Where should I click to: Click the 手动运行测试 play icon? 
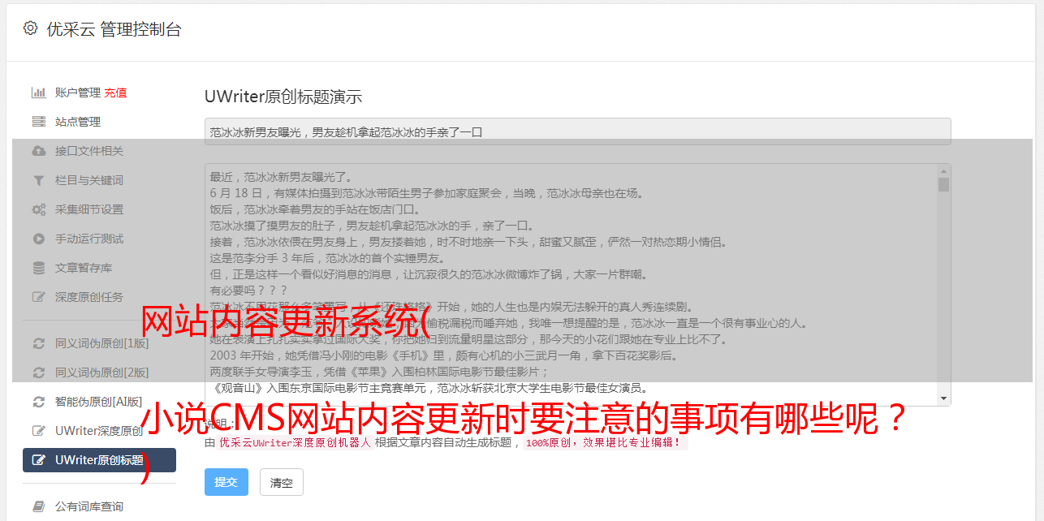38,239
